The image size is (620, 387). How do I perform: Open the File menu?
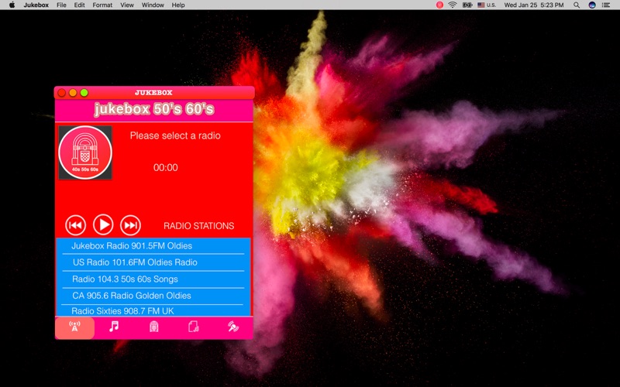(61, 5)
